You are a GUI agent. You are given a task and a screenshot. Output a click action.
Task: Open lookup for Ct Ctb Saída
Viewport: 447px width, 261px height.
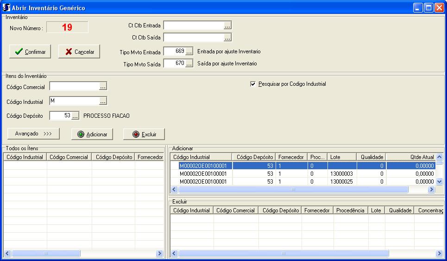pos(227,38)
